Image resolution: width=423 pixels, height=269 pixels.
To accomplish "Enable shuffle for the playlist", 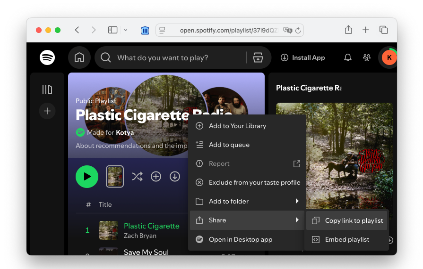I will tap(137, 177).
